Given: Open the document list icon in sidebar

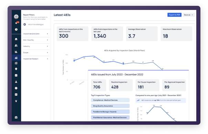Looking at the screenshot, I should [x=16, y=95].
